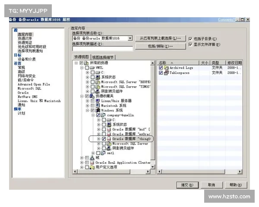The image size is (259, 207).
Task: Expand the Oracle 数据库 "thingl" node
Action: click(x=98, y=139)
